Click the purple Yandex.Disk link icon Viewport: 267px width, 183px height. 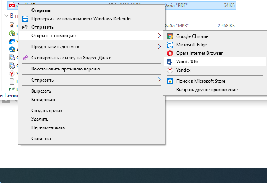(x=25, y=58)
